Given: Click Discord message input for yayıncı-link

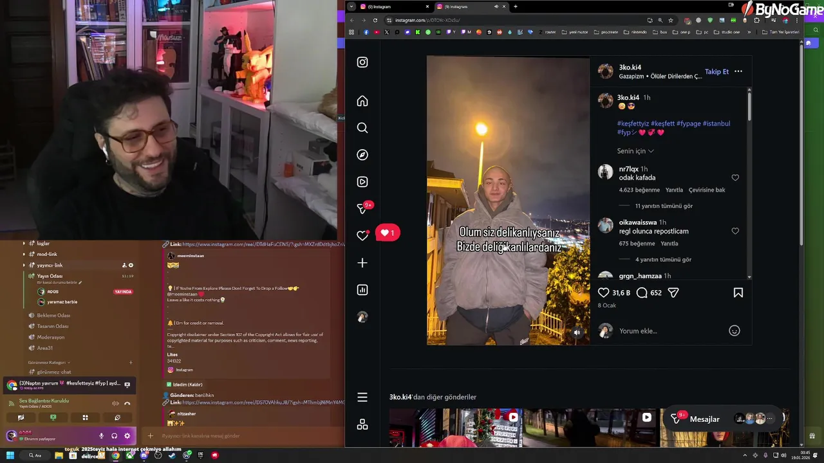Looking at the screenshot, I should pos(245,436).
